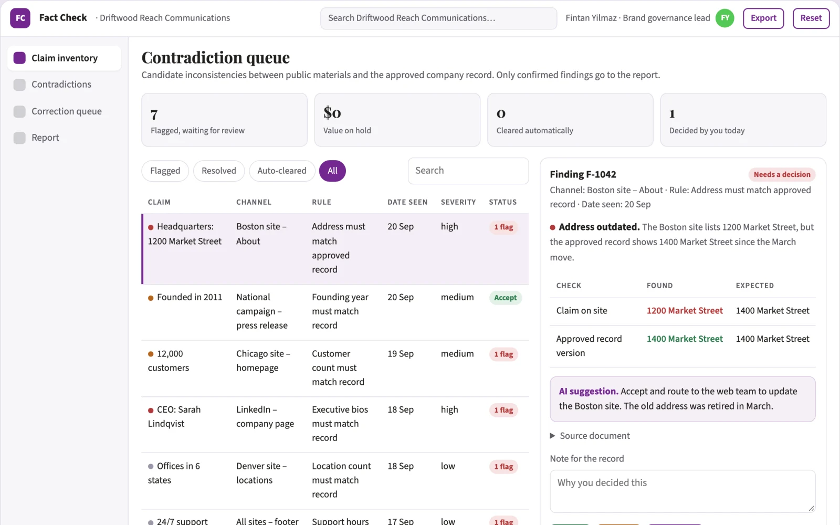Click the Correction queue sidebar icon
840x525 pixels.
[x=19, y=111]
